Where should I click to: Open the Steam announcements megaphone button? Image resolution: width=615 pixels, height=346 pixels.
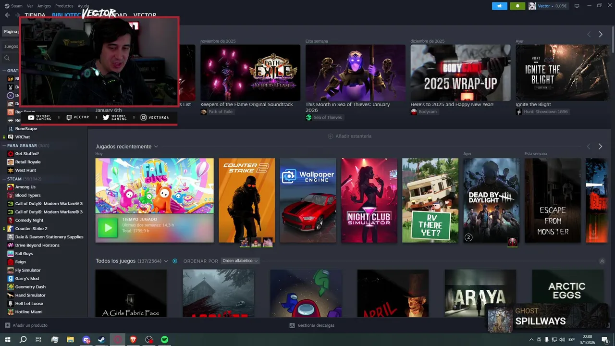point(500,6)
